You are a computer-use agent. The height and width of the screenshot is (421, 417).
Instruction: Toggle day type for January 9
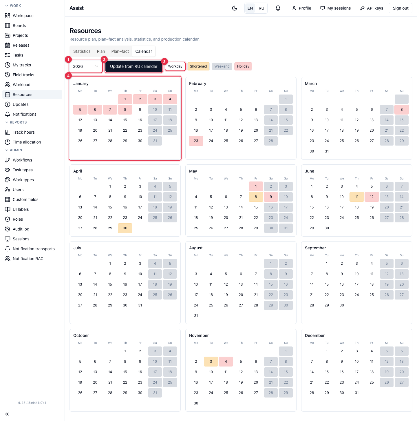(x=140, y=110)
